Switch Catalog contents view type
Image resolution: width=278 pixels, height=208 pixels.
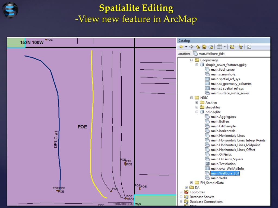(x=219, y=47)
